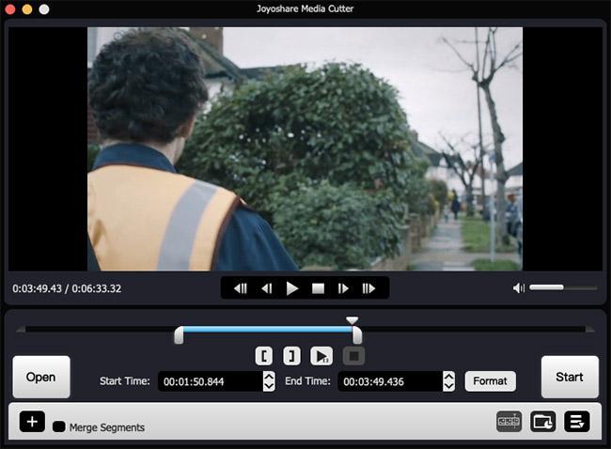Jump to previous key frame

click(241, 288)
